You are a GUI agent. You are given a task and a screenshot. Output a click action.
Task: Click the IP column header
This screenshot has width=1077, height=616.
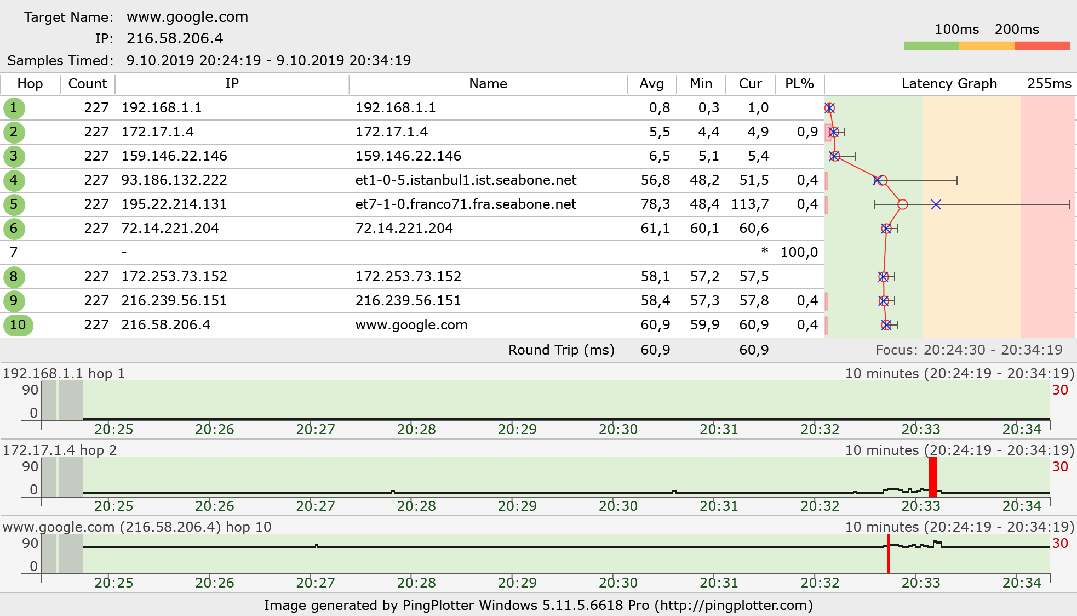[232, 84]
